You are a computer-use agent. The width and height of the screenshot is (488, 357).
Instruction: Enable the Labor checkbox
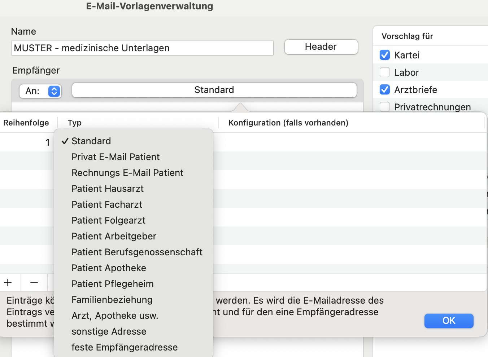coord(385,72)
